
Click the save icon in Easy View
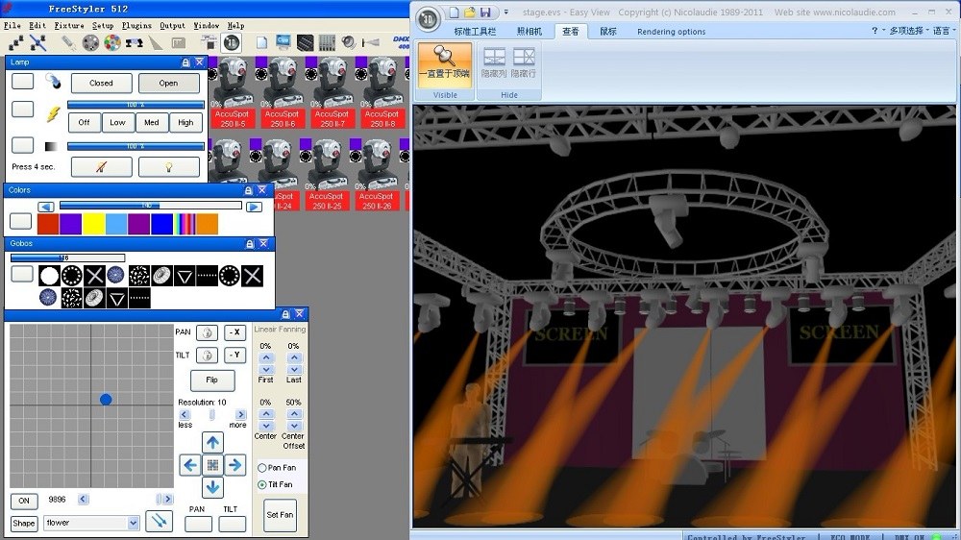(x=486, y=12)
